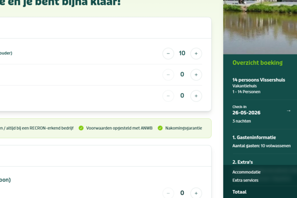Click the '1 - 14 Personen' text

pos(247,92)
